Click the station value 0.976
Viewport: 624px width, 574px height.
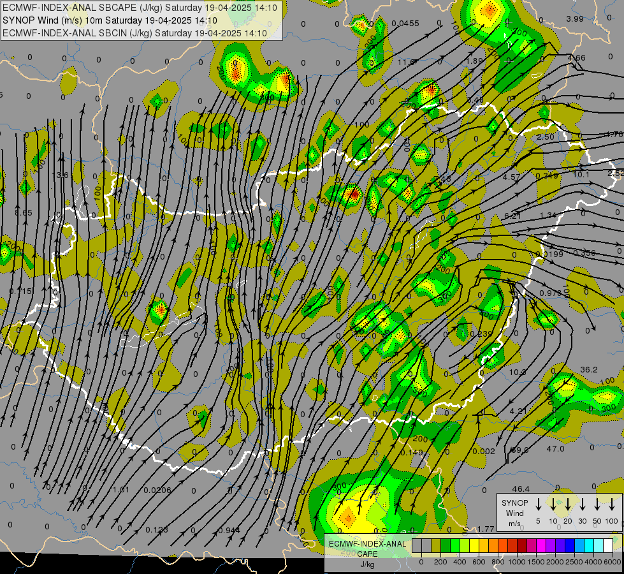click(550, 293)
